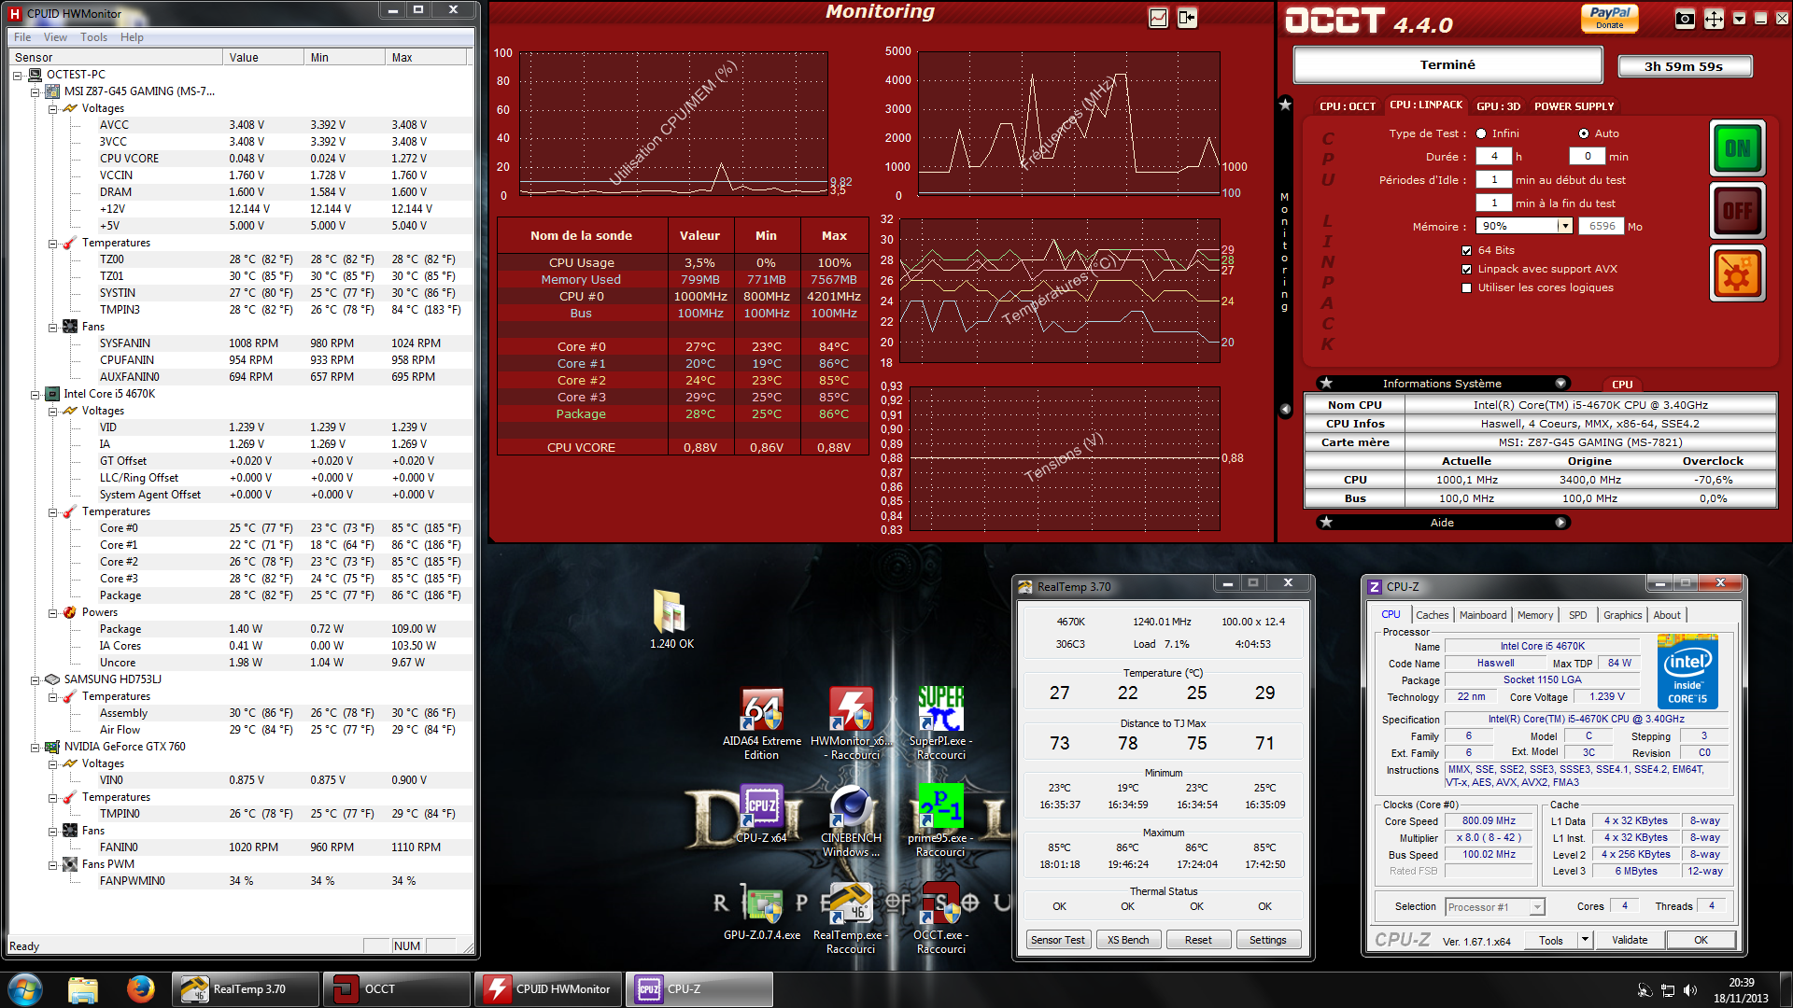1793x1008 pixels.
Task: Open Firefox from the taskbar
Action: tap(141, 988)
